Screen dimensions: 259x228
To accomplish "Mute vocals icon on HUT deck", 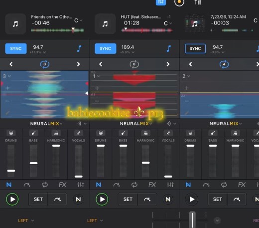I will point(168,133).
